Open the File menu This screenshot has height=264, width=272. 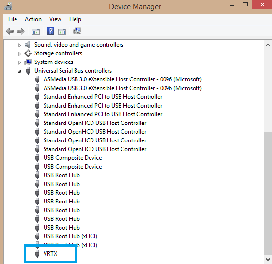coord(13,19)
